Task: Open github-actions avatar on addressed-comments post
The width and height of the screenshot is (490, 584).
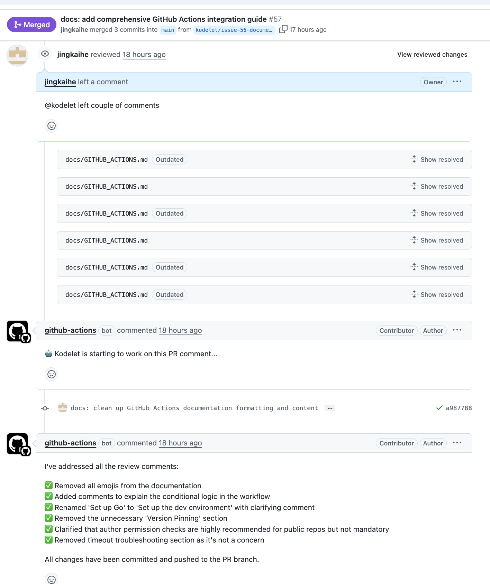Action: 18,444
